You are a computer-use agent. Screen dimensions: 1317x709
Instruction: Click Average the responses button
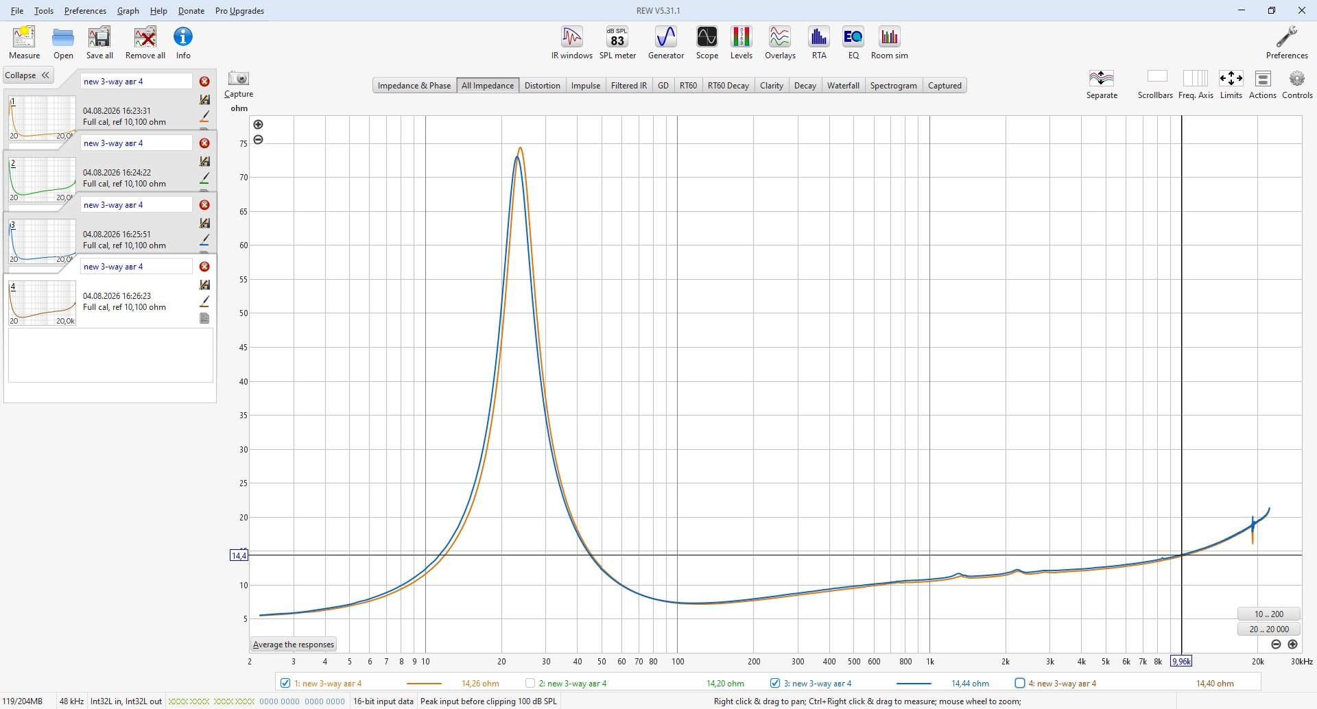tap(294, 645)
